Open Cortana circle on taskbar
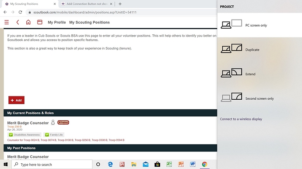This screenshot has height=169, width=302. (98, 164)
